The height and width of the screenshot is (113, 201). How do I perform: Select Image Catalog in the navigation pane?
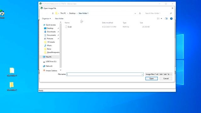(51, 71)
